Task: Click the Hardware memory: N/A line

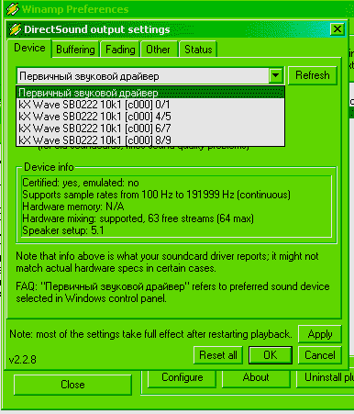Action: coord(73,207)
